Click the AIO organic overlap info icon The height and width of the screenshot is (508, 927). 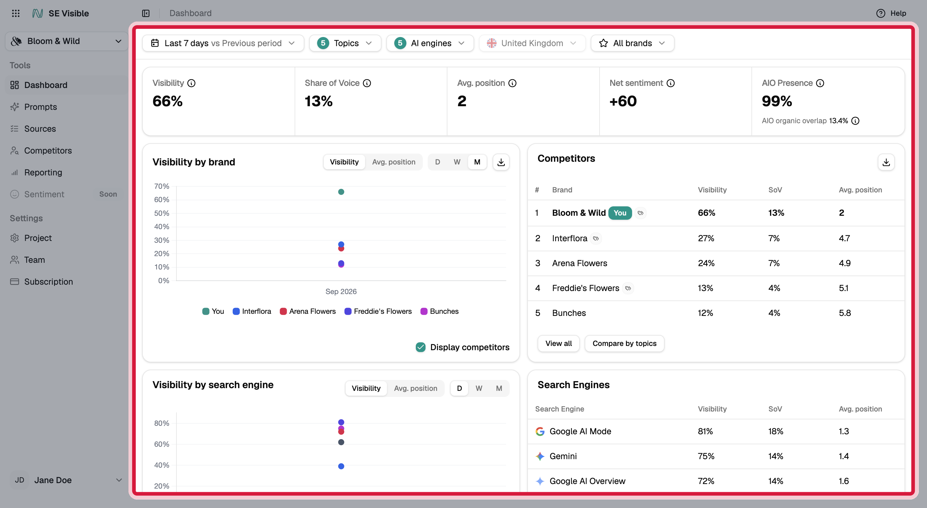pyautogui.click(x=855, y=121)
